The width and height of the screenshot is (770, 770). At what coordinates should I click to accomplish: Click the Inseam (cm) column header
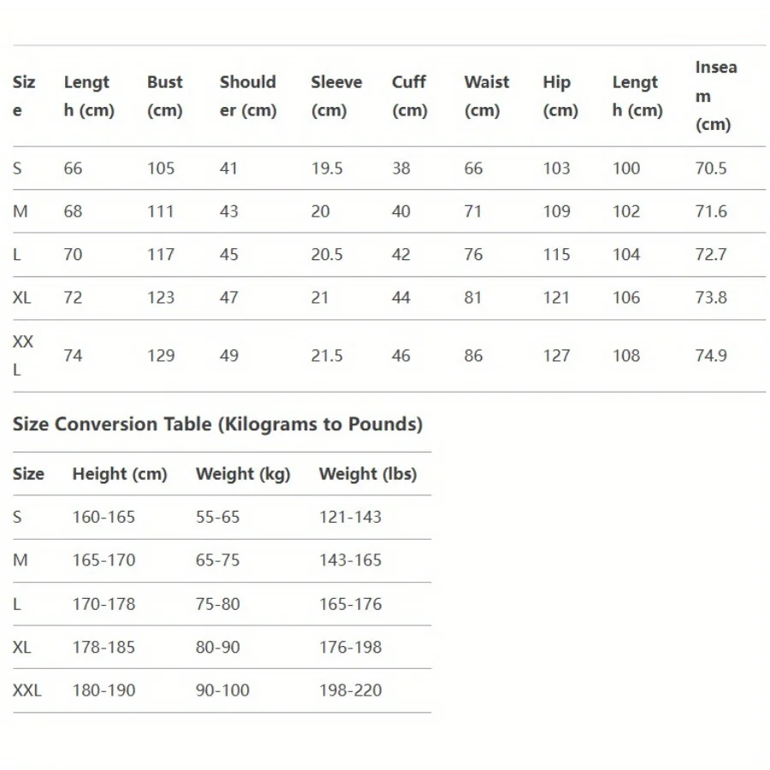(x=715, y=96)
